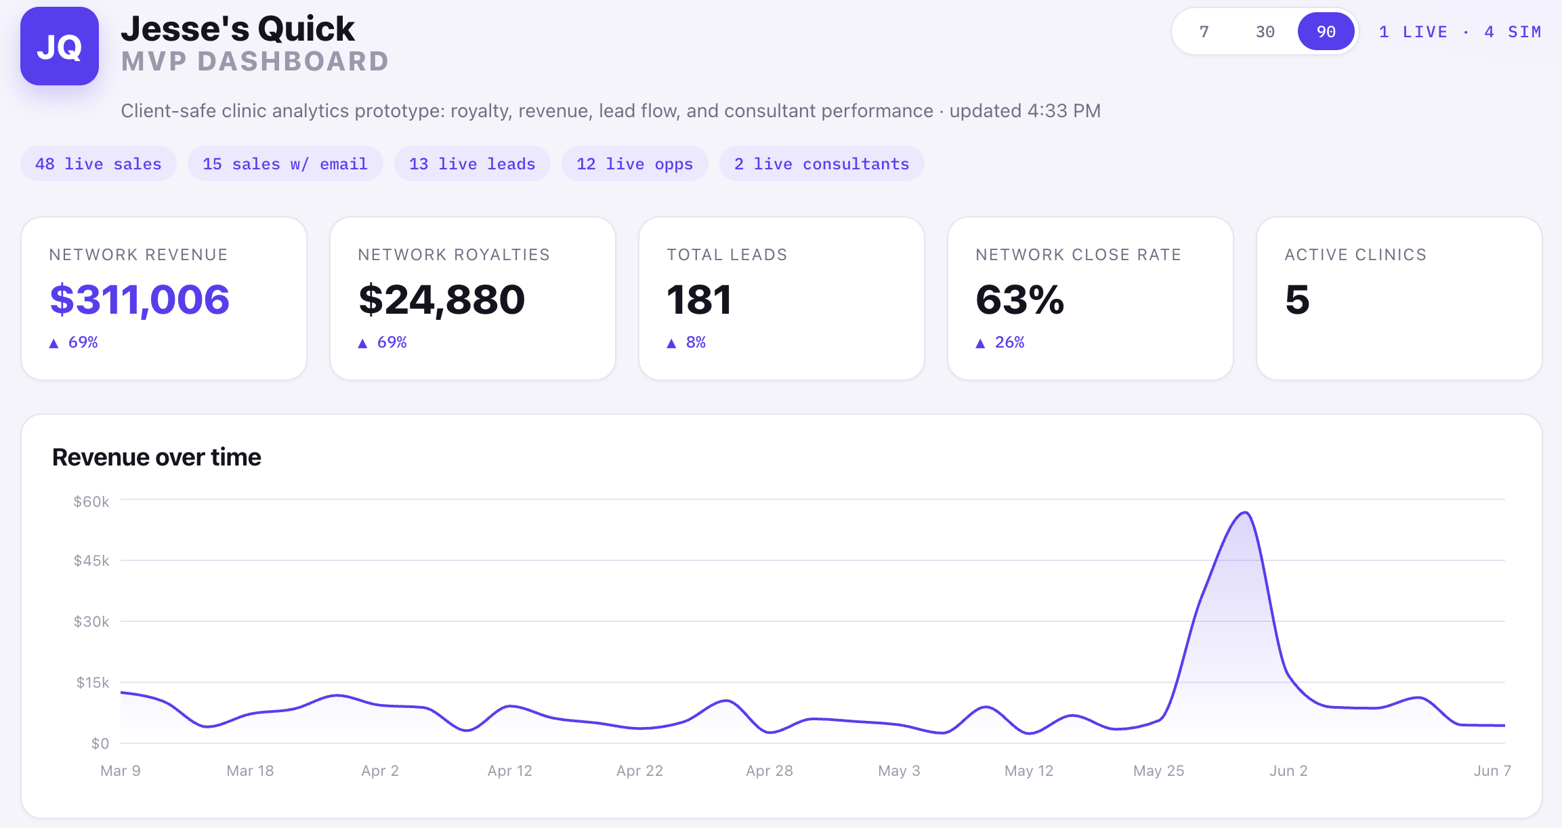Image resolution: width=1562 pixels, height=828 pixels.
Task: Click the Jesse's Quick title
Action: [x=238, y=28]
